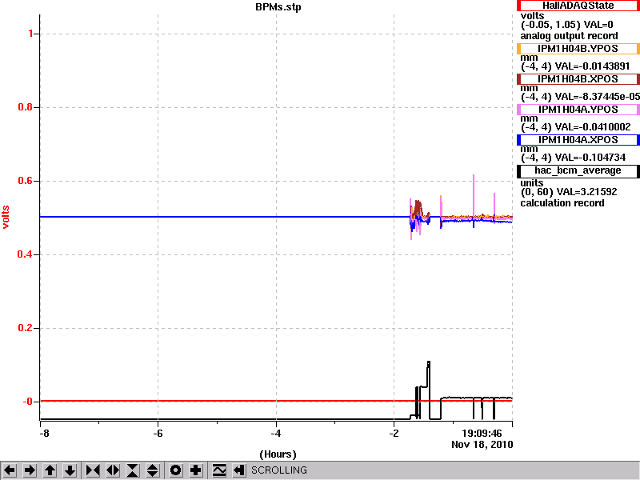Viewport: 640px width, 480px height.
Task: Select the hac_bcm_average legend entry
Action: [578, 170]
